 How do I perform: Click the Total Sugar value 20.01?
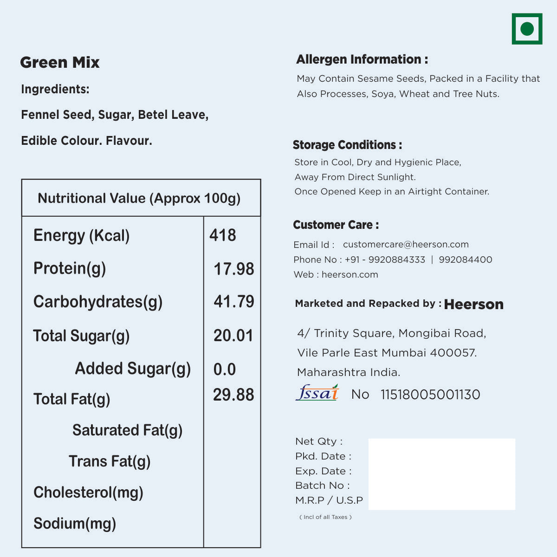point(233,336)
